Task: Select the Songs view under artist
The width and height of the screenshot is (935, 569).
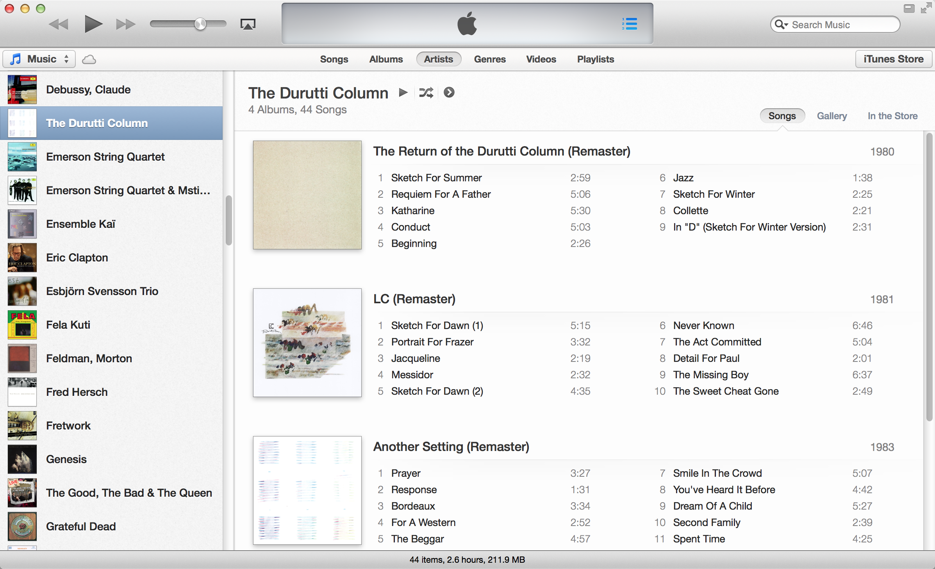Action: (x=782, y=116)
